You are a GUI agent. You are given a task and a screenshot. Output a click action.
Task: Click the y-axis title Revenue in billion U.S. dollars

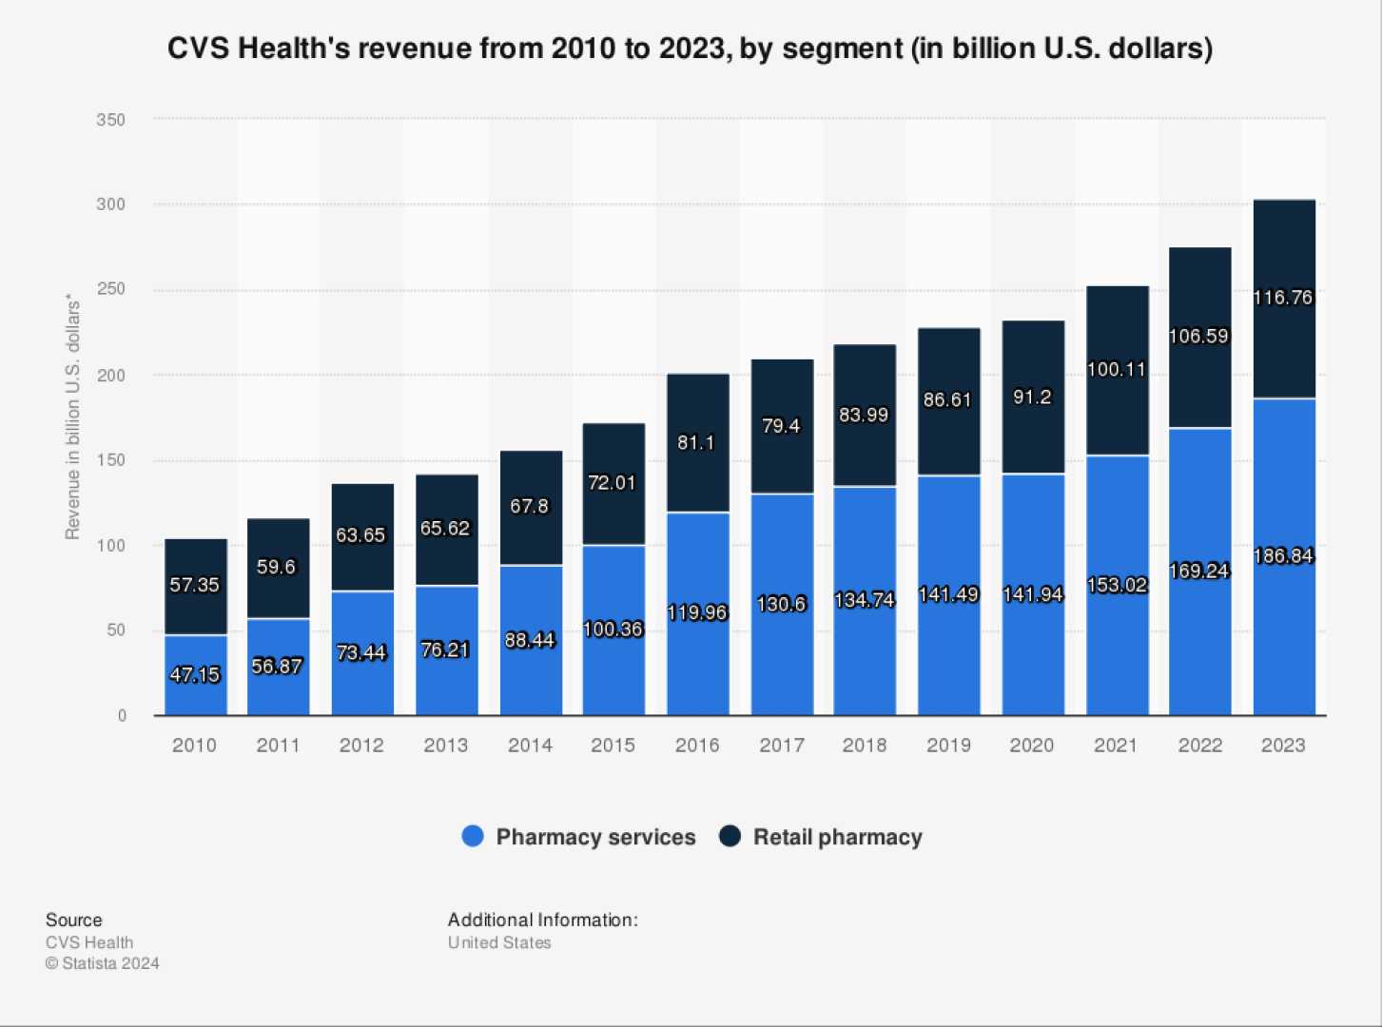pyautogui.click(x=72, y=417)
